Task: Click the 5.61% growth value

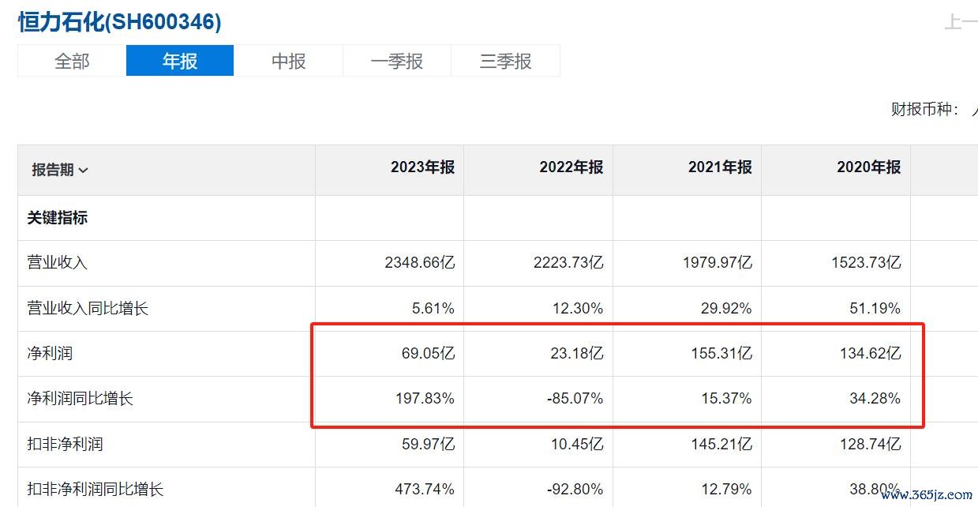Action: coord(433,308)
